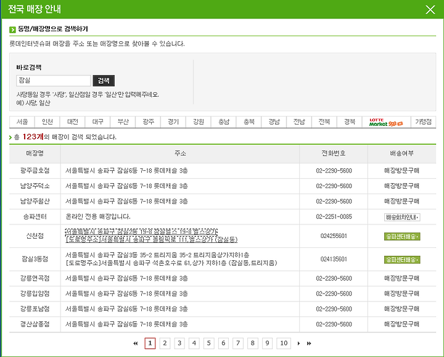The image size is (444, 357).
Task: Click phone number 024255601
Action: click(334, 236)
